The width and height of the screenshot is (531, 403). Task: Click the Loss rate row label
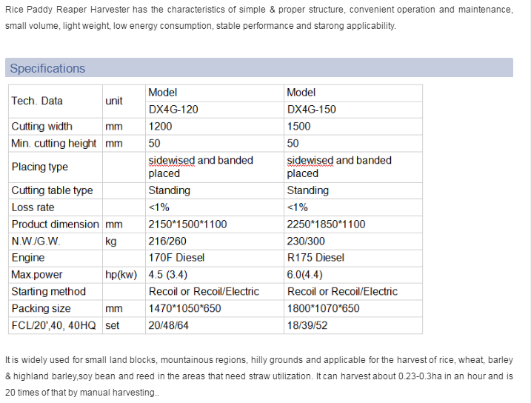(33, 207)
